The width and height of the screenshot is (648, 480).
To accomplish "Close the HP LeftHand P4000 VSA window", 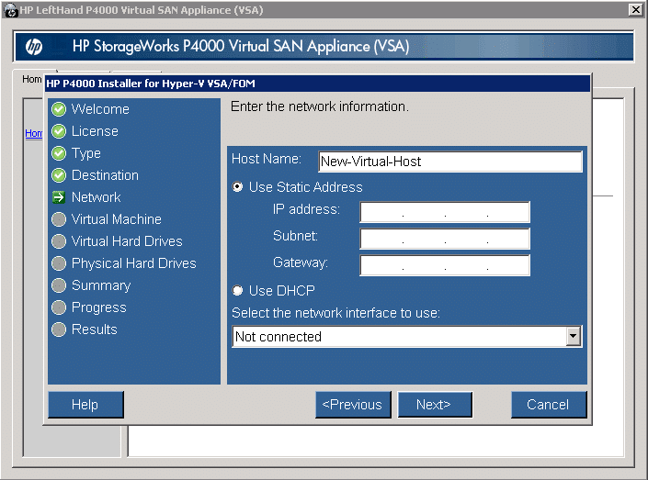I will click(x=635, y=9).
